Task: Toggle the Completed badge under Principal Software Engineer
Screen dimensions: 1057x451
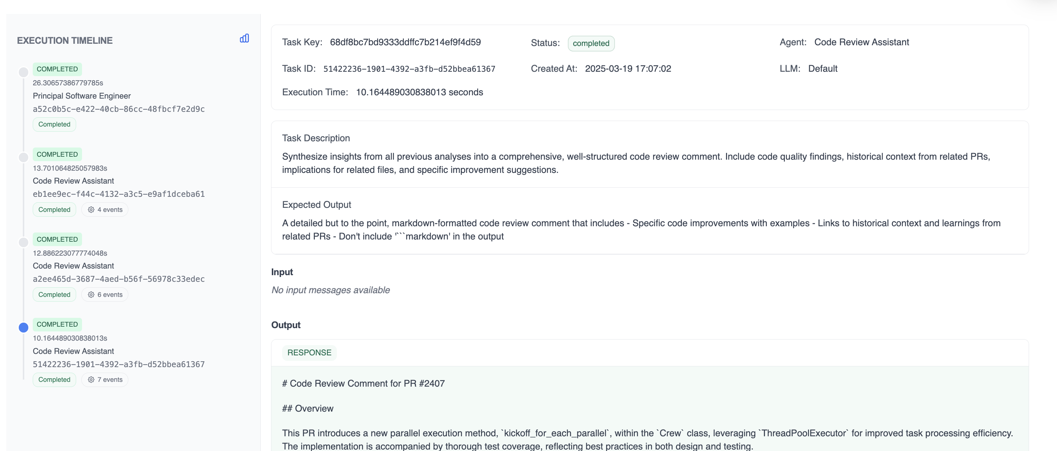Action: point(54,124)
